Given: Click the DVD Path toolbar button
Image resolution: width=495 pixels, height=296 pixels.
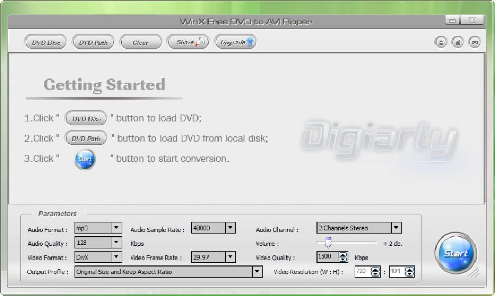Looking at the screenshot, I should [93, 42].
